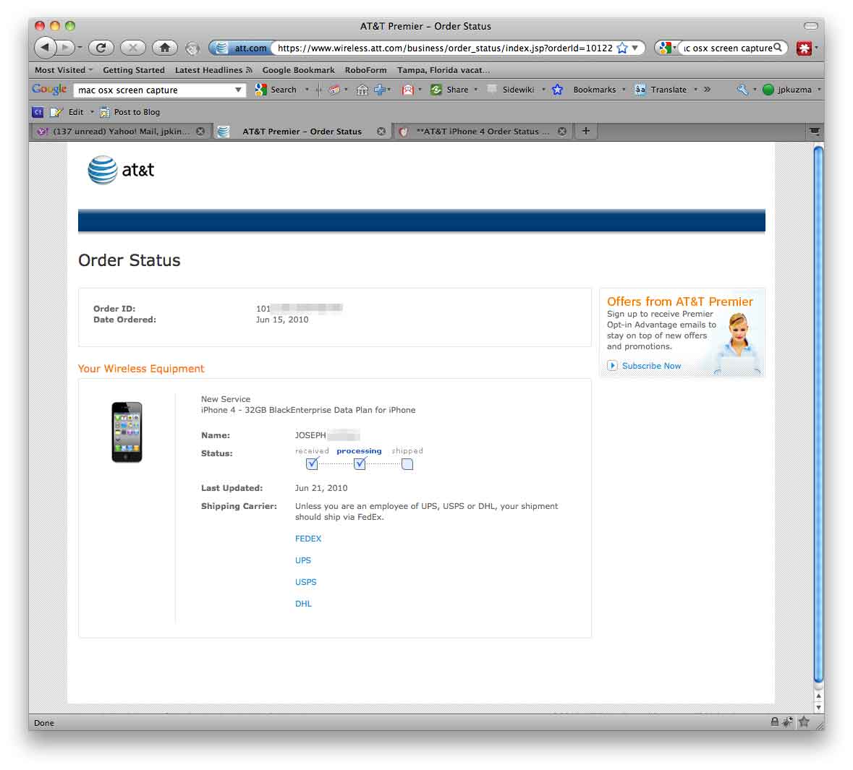The width and height of the screenshot is (853, 770).
Task: Click the vertical scrollbar thumb
Action: coord(818,414)
